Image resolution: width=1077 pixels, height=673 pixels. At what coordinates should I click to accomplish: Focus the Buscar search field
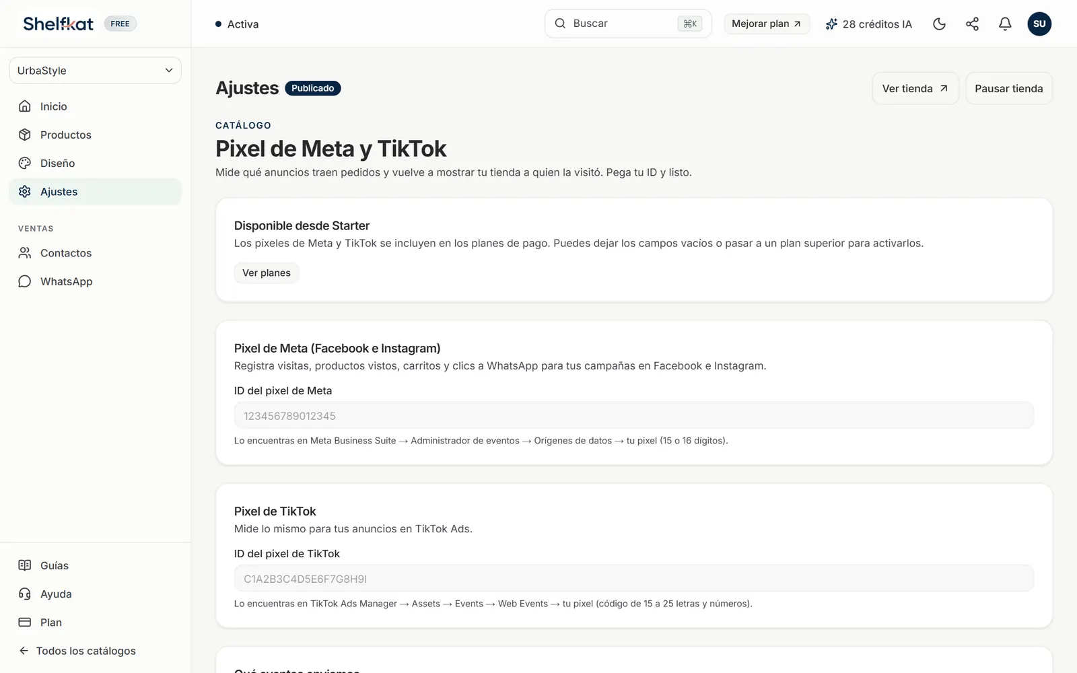pyautogui.click(x=627, y=24)
